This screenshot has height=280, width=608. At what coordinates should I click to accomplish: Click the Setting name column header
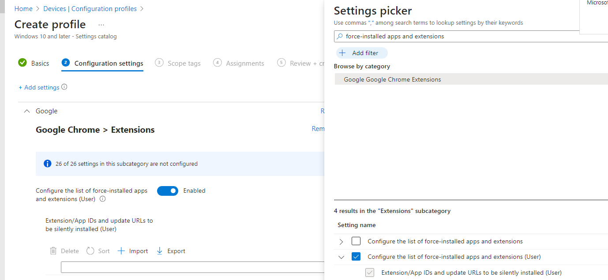pos(357,225)
